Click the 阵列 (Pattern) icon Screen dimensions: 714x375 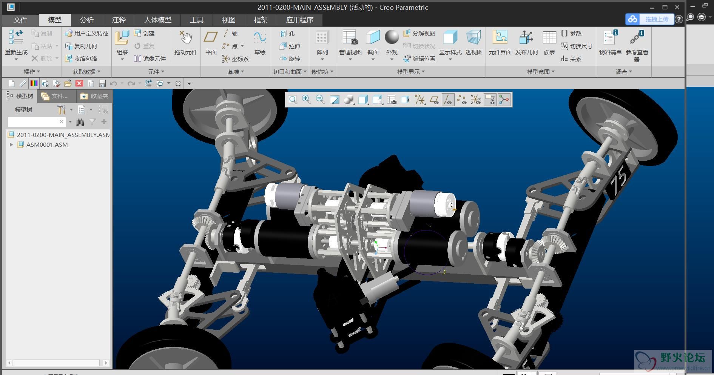322,37
